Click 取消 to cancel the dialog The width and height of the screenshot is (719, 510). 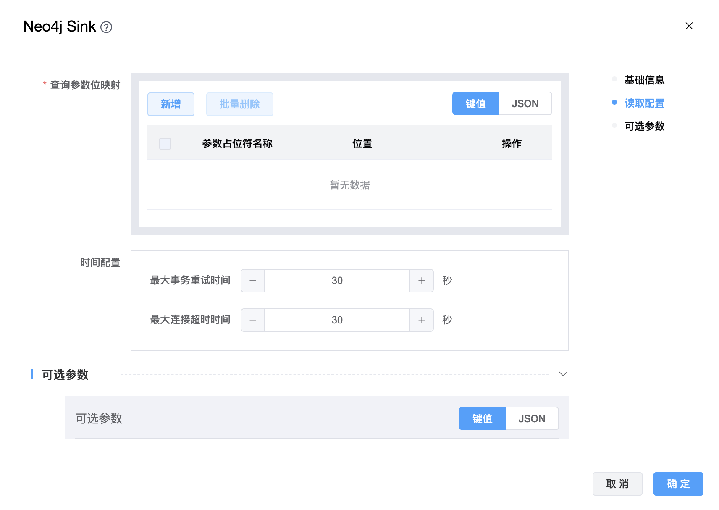point(617,484)
